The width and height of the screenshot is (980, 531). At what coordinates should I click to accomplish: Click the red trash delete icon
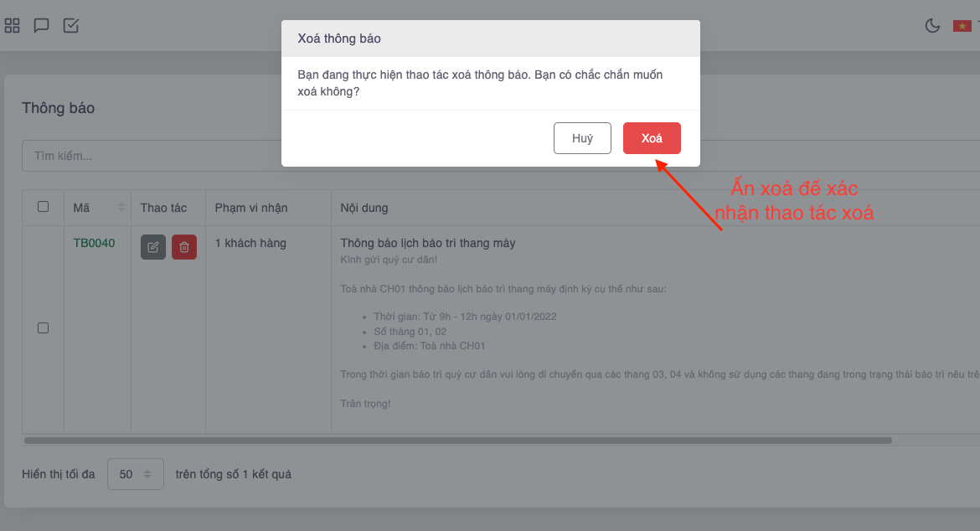[184, 247]
